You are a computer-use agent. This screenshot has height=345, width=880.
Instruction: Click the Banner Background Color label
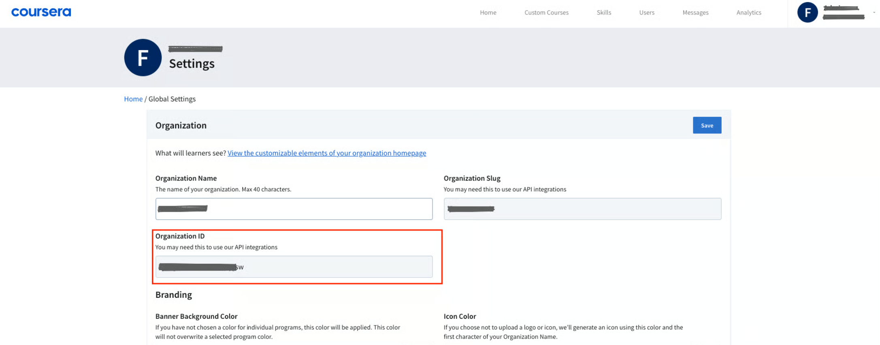196,316
